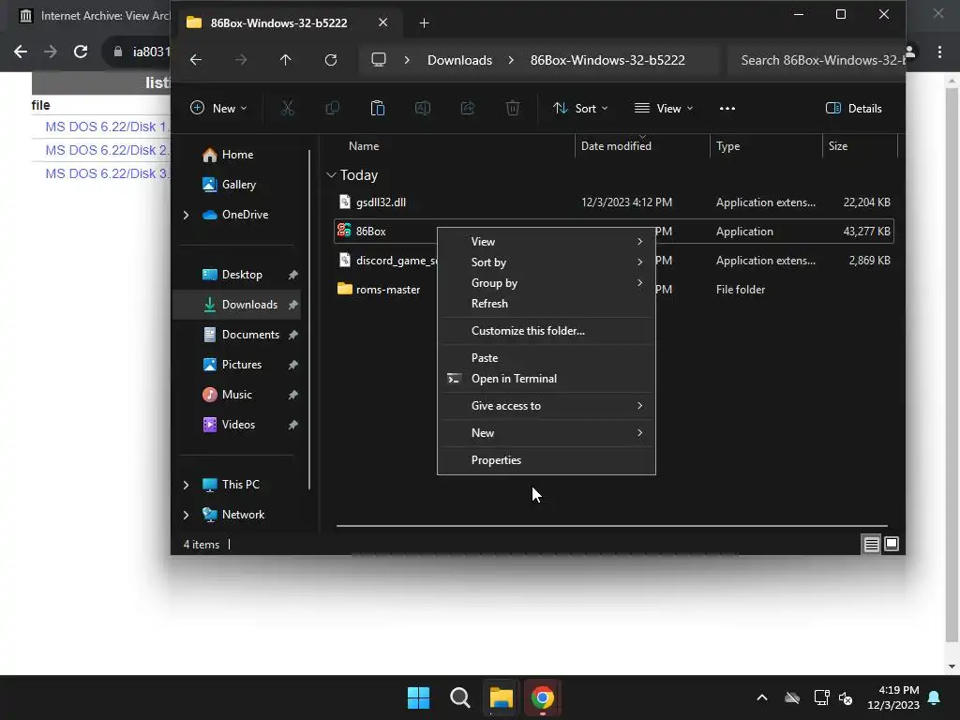
Task: Open the View dropdown in toolbar
Action: (664, 109)
